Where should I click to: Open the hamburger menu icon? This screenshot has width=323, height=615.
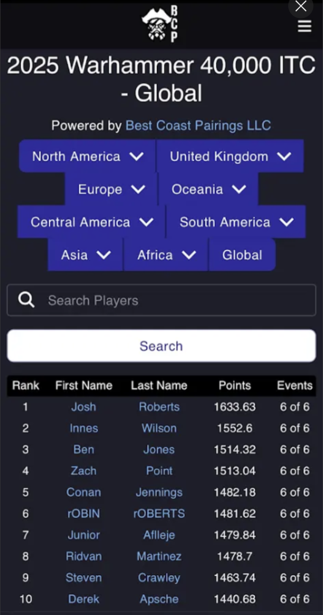304,26
